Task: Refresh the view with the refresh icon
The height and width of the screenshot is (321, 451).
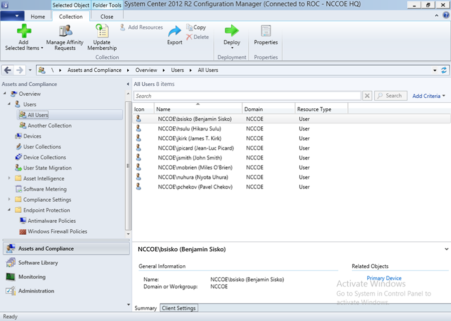Action: (x=444, y=70)
